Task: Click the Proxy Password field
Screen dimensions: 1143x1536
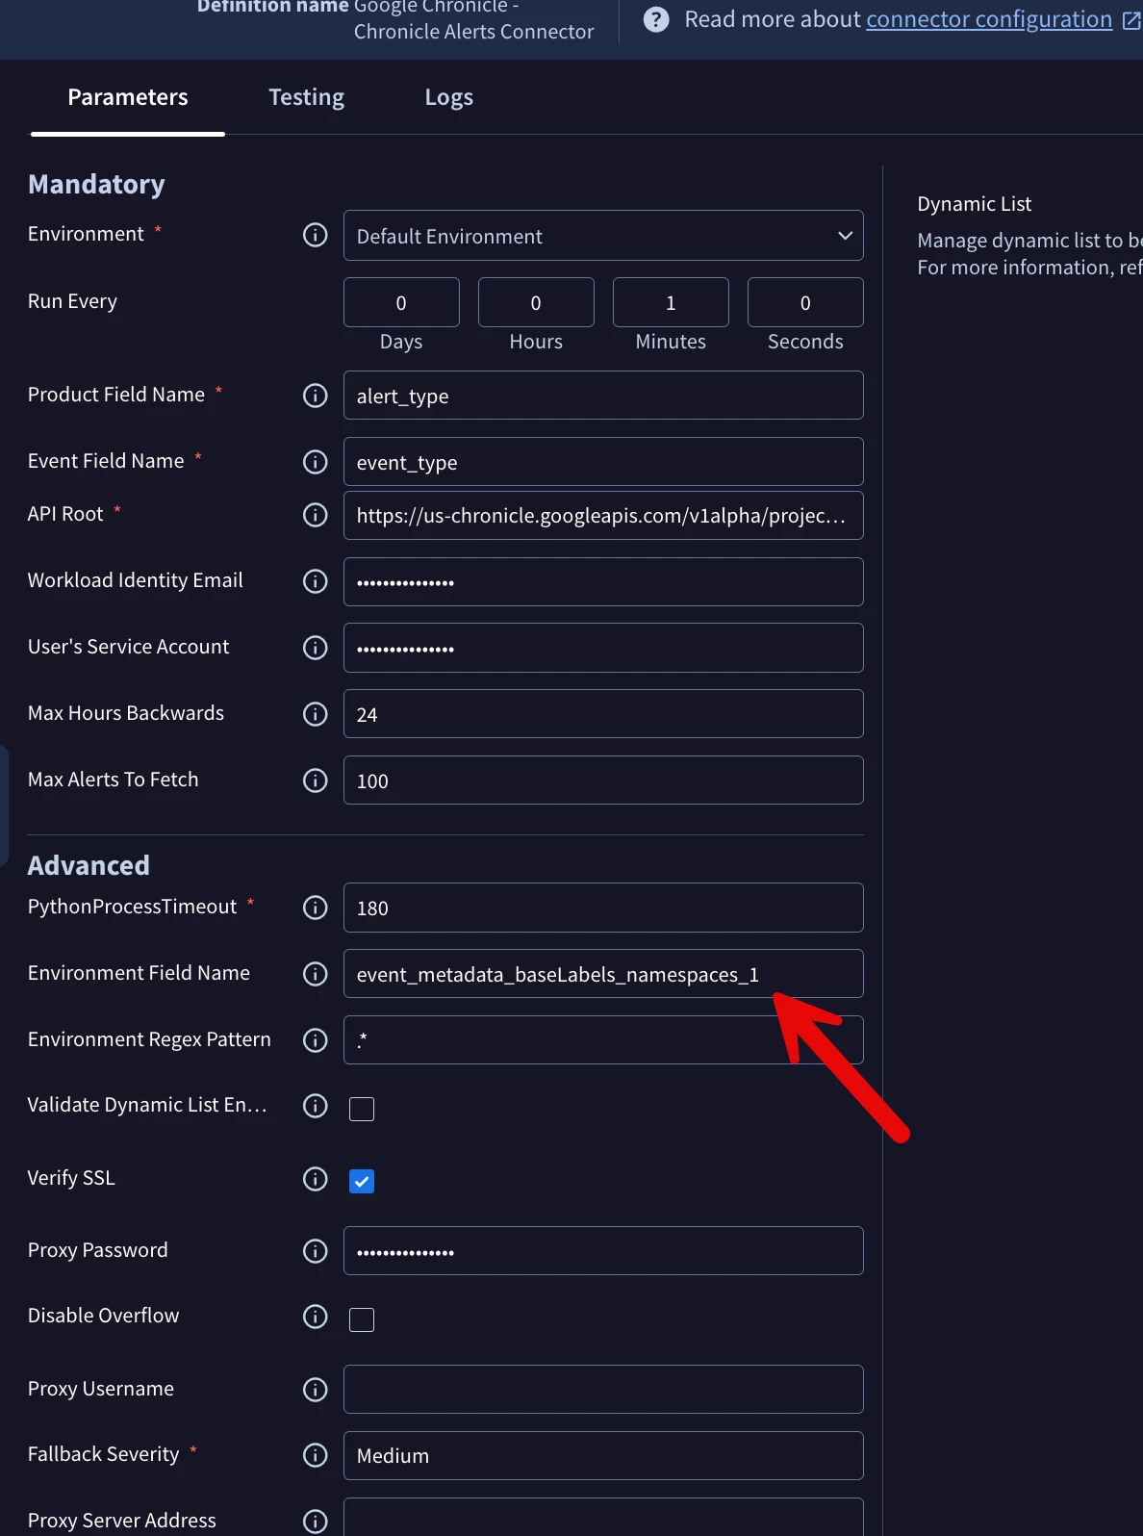Action: click(603, 1251)
